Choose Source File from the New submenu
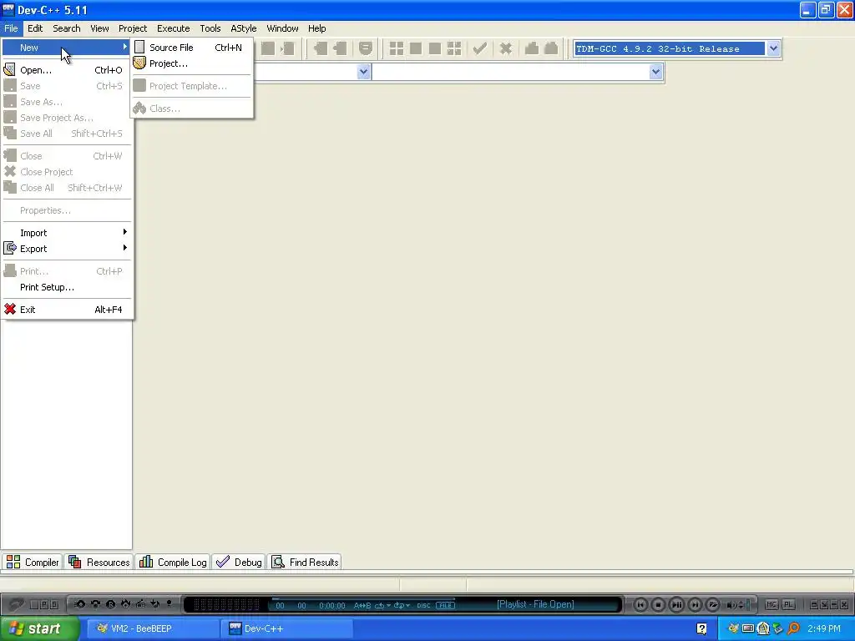The height and width of the screenshot is (641, 855). tap(191, 48)
